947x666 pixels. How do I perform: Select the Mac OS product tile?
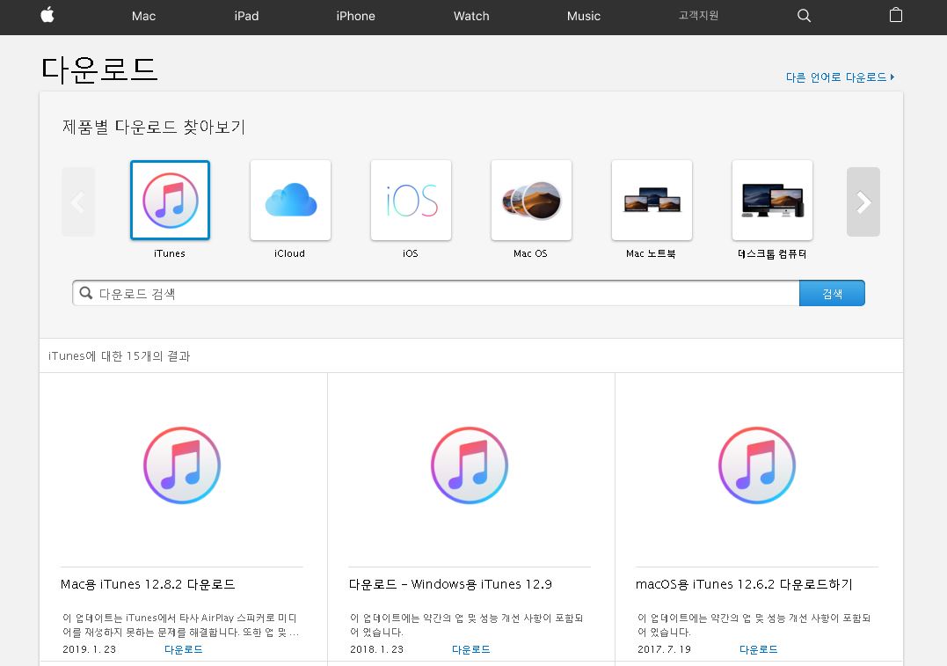point(531,200)
